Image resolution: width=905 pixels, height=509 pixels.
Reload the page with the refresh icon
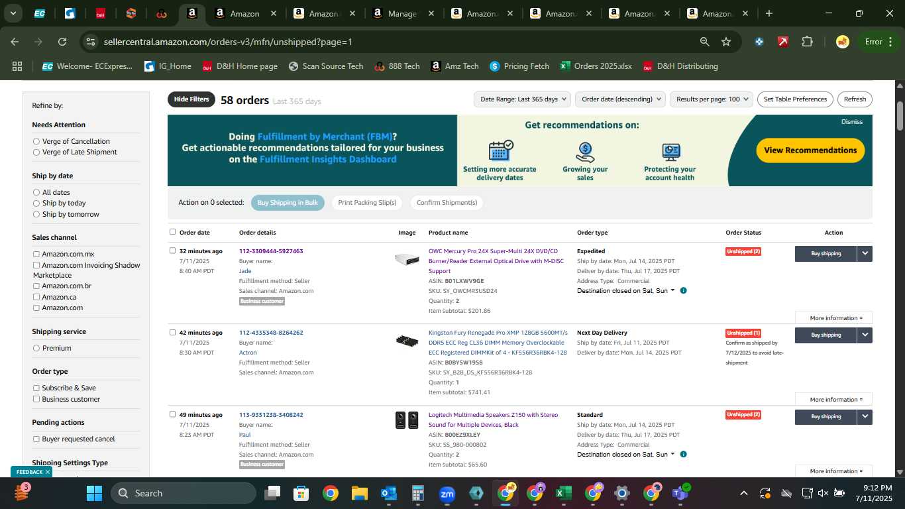62,42
